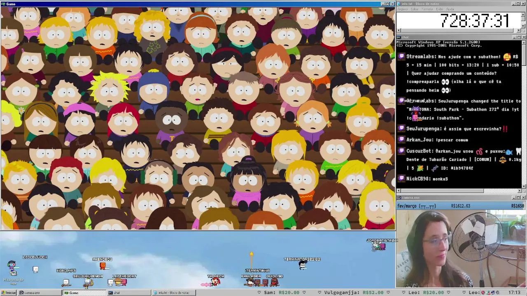Open info.txt Bloco de notas taskbar button
The width and height of the screenshot is (527, 296).
tap(174, 293)
